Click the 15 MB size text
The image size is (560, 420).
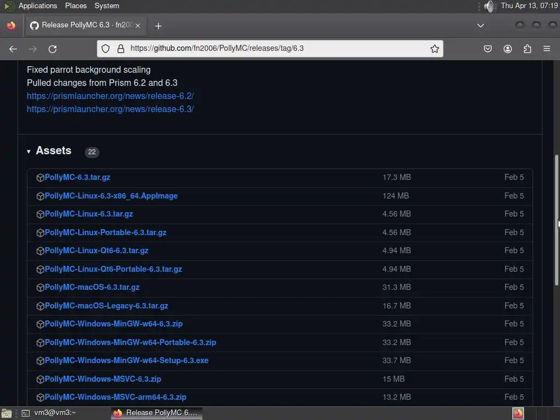click(394, 380)
